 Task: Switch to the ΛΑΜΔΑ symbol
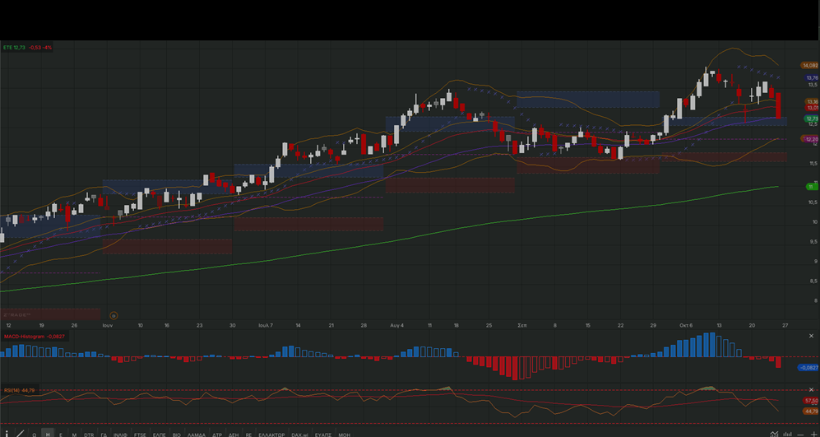click(197, 435)
